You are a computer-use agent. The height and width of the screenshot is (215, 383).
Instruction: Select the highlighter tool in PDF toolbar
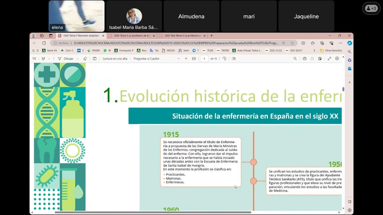43,59
